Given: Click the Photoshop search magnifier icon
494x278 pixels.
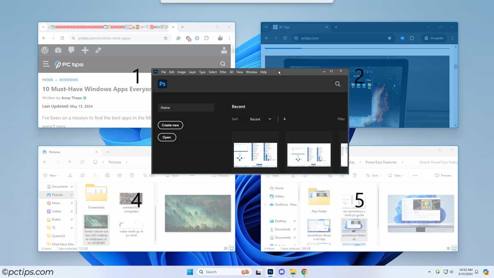Looking at the screenshot, I should (x=338, y=84).
